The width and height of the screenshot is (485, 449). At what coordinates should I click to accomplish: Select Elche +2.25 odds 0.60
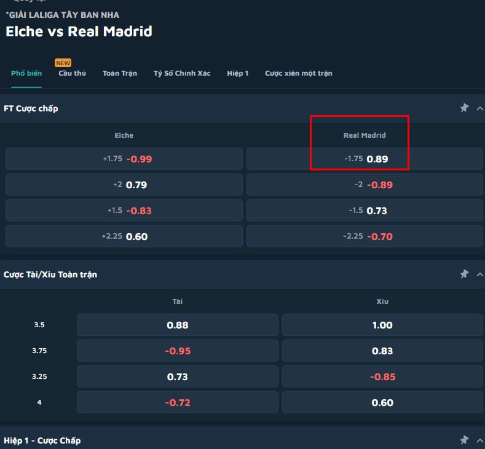(124, 236)
